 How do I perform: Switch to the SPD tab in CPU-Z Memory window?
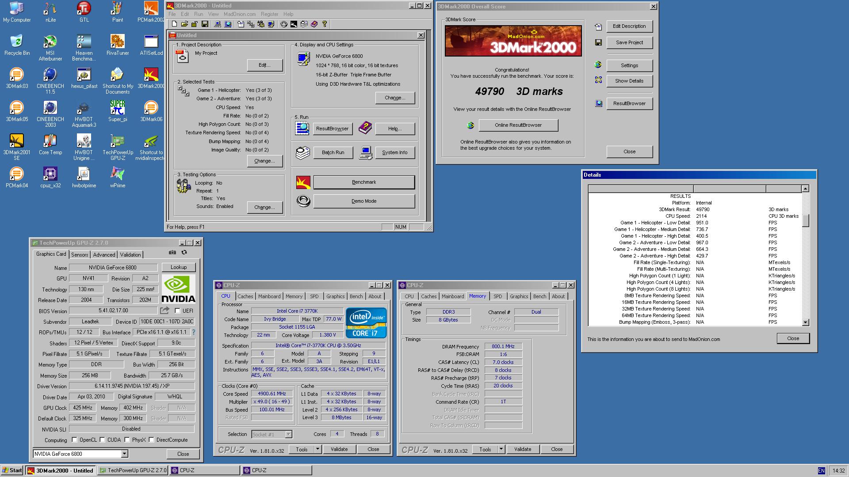498,296
